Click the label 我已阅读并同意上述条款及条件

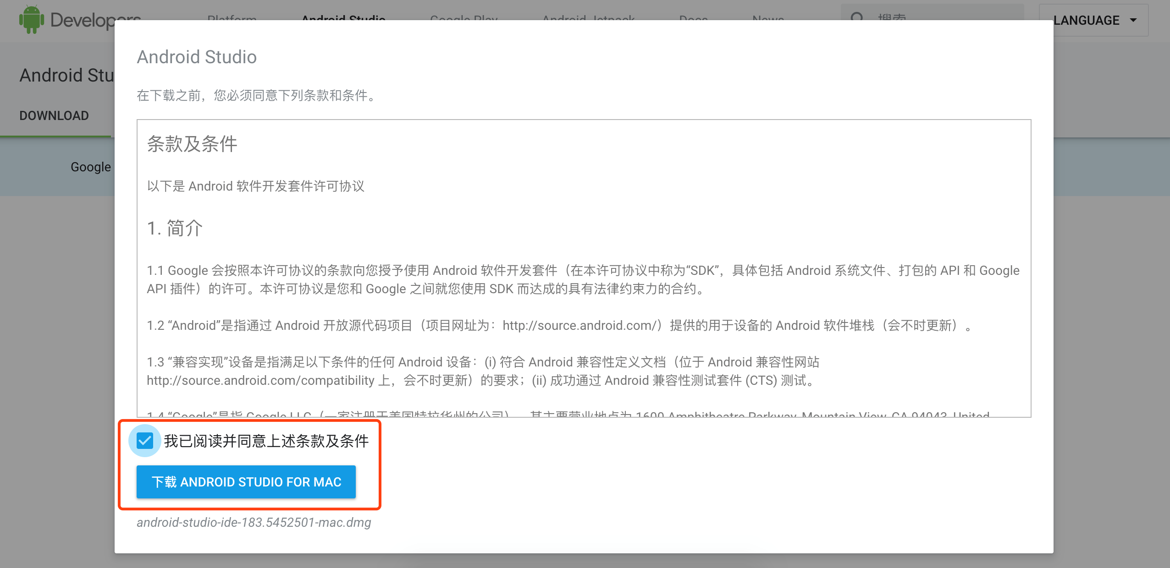coord(266,441)
